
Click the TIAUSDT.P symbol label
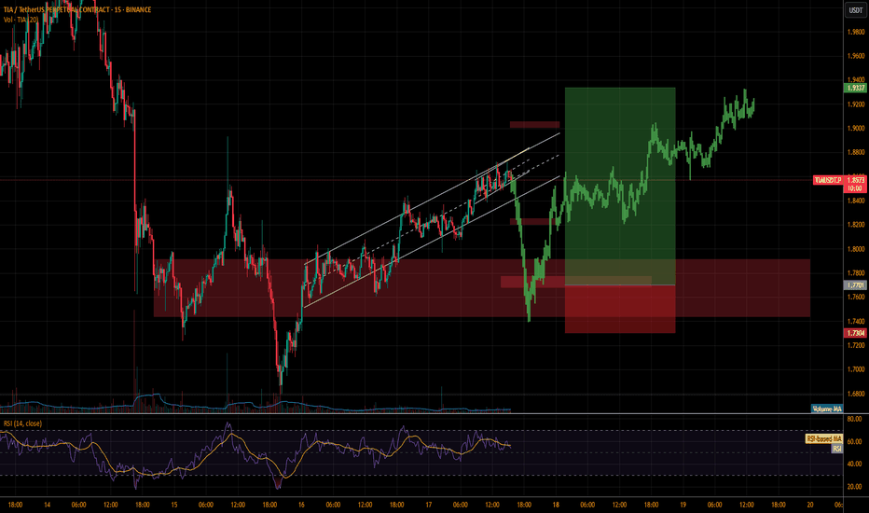(827, 180)
